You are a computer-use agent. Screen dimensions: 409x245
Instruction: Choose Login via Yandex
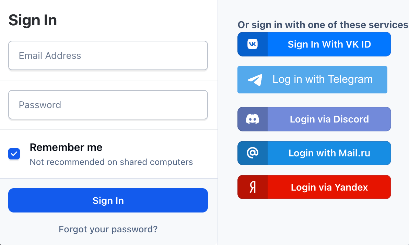[329, 187]
